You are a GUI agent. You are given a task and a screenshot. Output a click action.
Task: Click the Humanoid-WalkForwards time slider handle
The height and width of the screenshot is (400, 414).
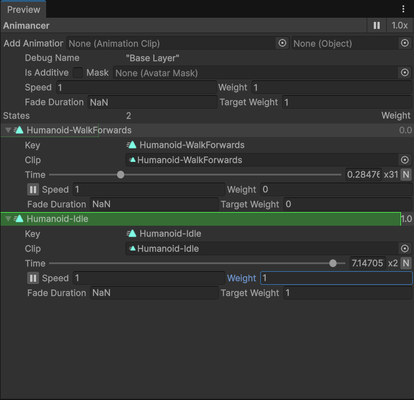click(x=121, y=175)
